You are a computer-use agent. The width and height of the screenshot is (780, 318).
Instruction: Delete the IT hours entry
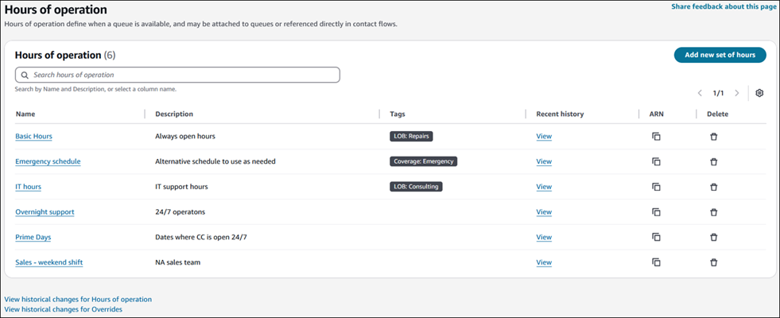click(x=713, y=187)
